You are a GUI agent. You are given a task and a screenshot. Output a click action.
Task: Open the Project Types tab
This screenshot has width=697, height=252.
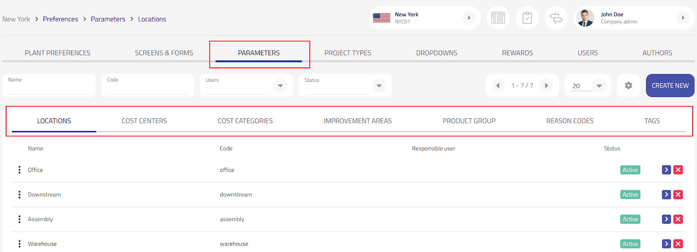pyautogui.click(x=348, y=53)
